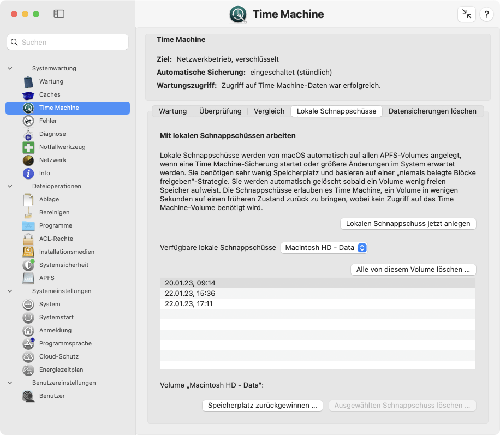Select the APFS label under Dateioperationen

[46, 278]
